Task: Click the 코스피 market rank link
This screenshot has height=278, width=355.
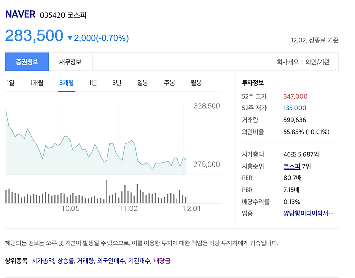Action: [x=292, y=167]
